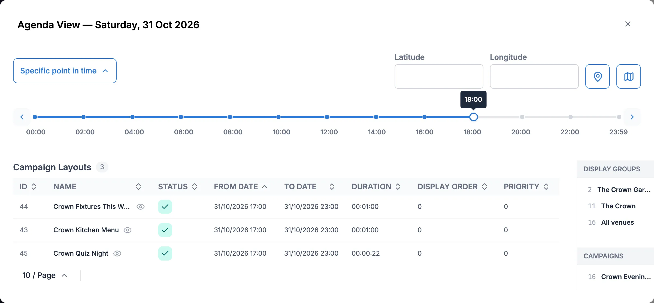Click the ID 44 cell
The height and width of the screenshot is (303, 654).
tap(24, 207)
